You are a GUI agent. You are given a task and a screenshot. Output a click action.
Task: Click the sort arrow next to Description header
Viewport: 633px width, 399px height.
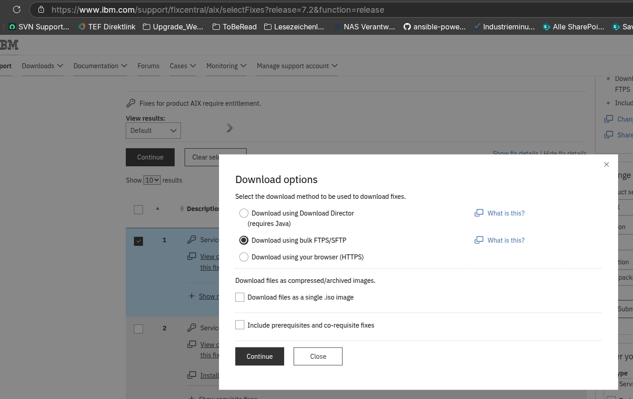(182, 209)
